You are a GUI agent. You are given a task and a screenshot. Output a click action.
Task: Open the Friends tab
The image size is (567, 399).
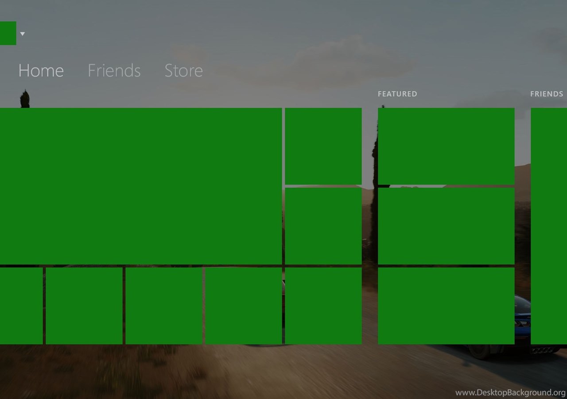[114, 70]
